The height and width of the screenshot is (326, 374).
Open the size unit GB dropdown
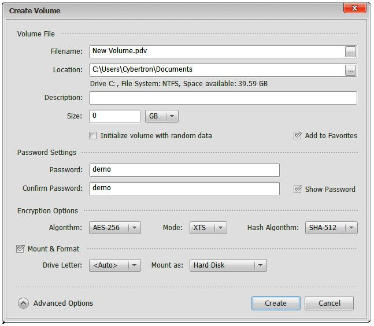point(162,116)
